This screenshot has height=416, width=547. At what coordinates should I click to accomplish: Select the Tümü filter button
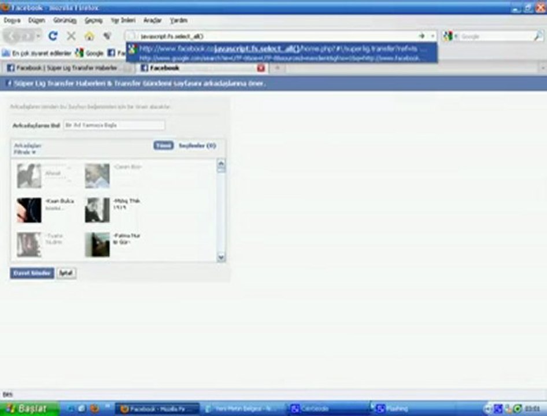coord(163,146)
